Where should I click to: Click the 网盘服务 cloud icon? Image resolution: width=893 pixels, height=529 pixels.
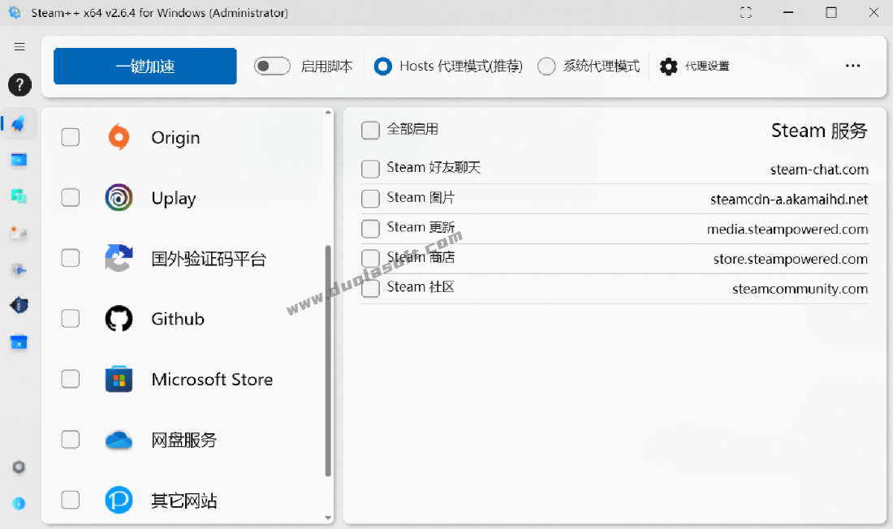(x=119, y=440)
